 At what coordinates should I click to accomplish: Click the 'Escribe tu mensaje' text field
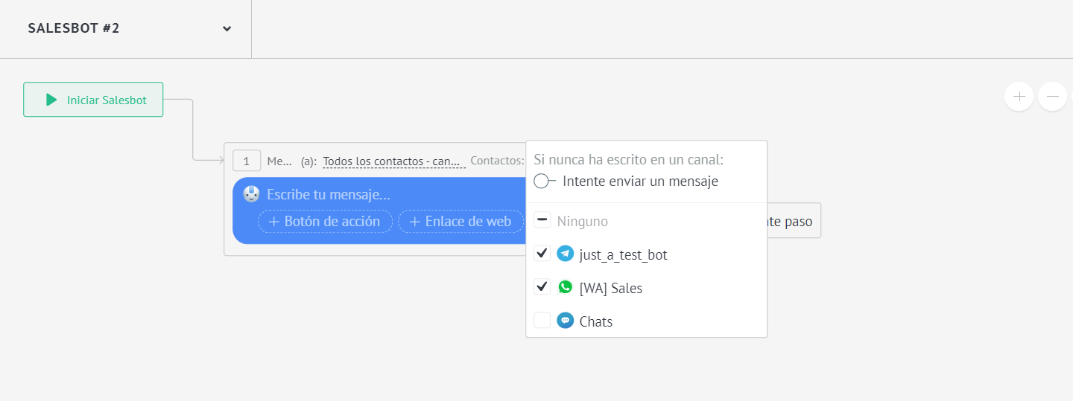(x=328, y=195)
